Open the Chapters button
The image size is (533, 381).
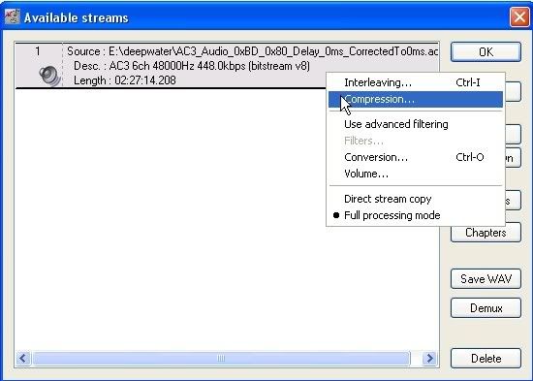pyautogui.click(x=486, y=233)
